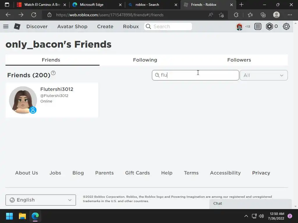Open the English language dropdown
298x223 pixels.
[41, 200]
